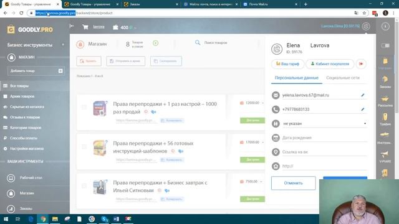
Task: Switch to Социальные сети tab
Action: click(x=343, y=78)
